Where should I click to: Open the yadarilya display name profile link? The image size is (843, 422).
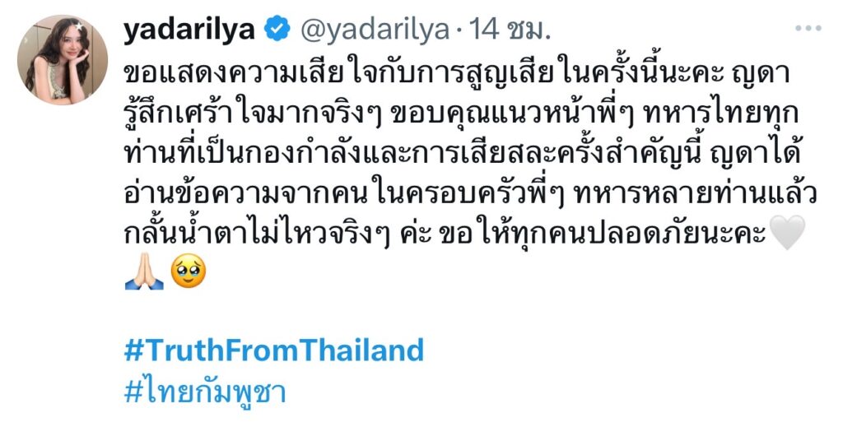(x=190, y=30)
